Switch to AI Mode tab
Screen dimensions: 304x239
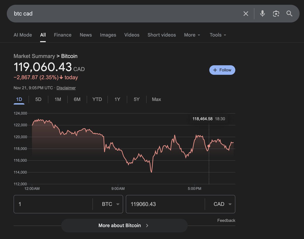[23, 35]
